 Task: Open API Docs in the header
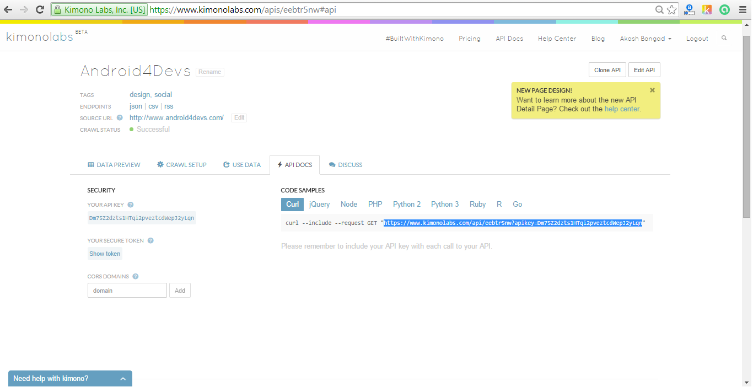tap(509, 39)
